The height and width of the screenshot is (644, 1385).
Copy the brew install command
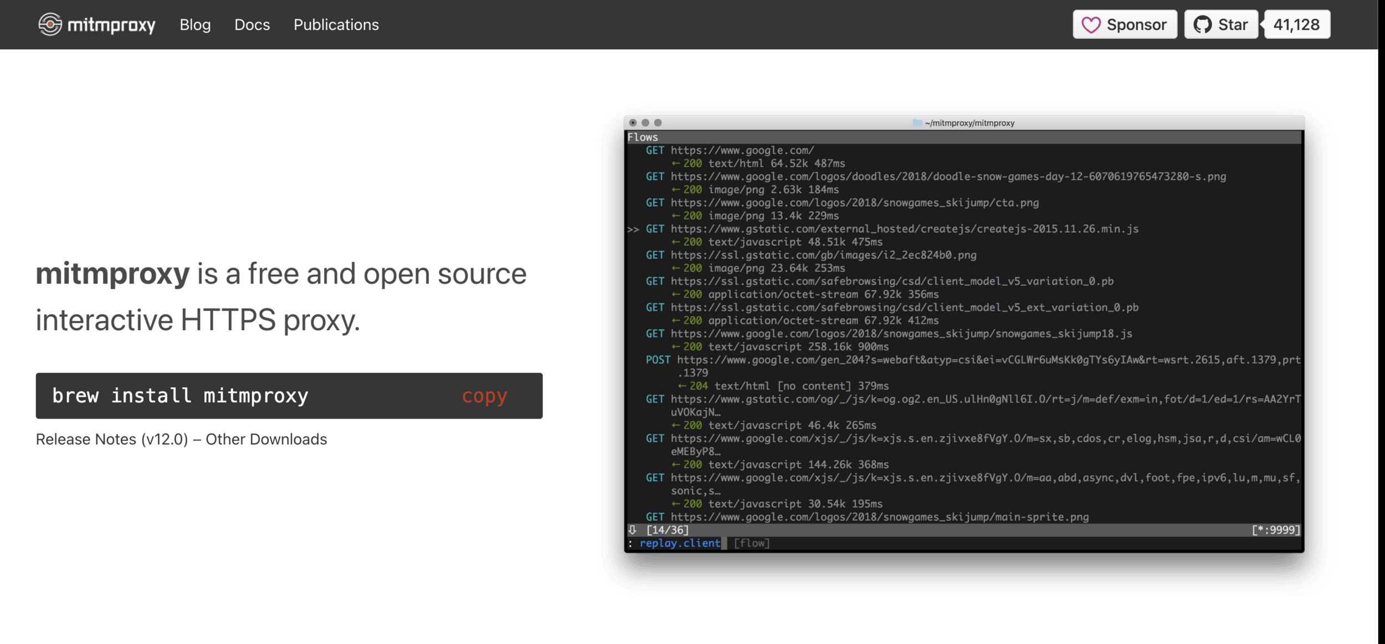pos(484,396)
